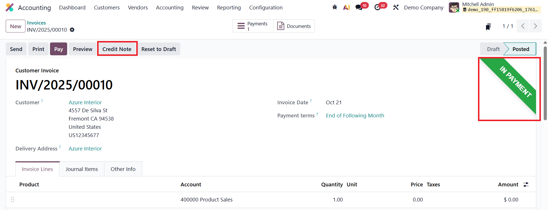Click the Accounting app logo icon
The image size is (548, 210).
click(x=10, y=7)
